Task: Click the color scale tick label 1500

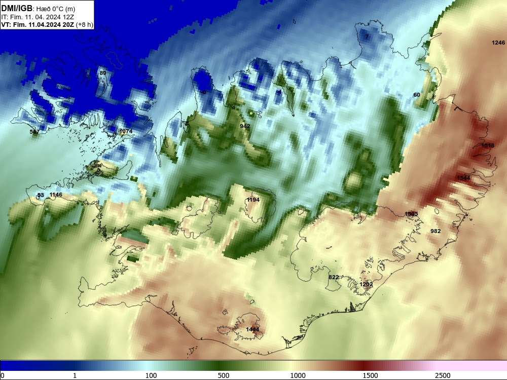Action: [370, 375]
